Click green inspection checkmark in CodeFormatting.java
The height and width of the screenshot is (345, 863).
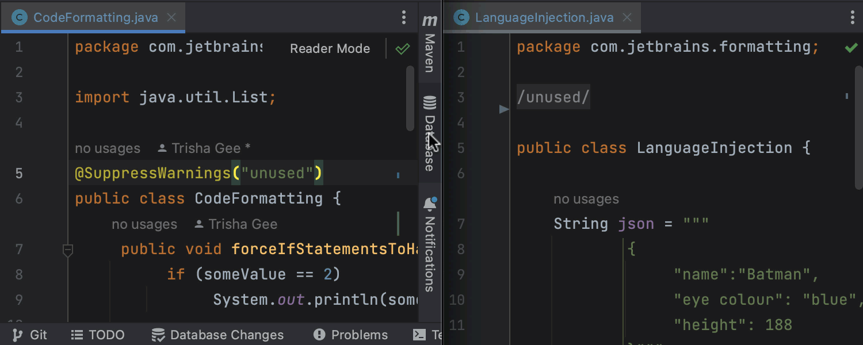402,49
